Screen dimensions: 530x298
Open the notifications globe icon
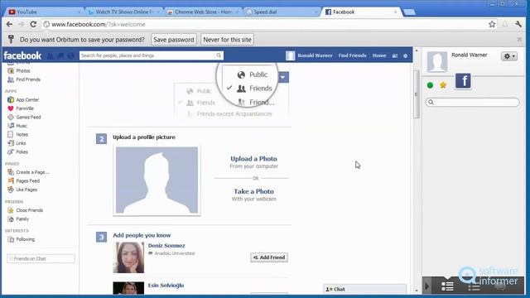[70, 55]
